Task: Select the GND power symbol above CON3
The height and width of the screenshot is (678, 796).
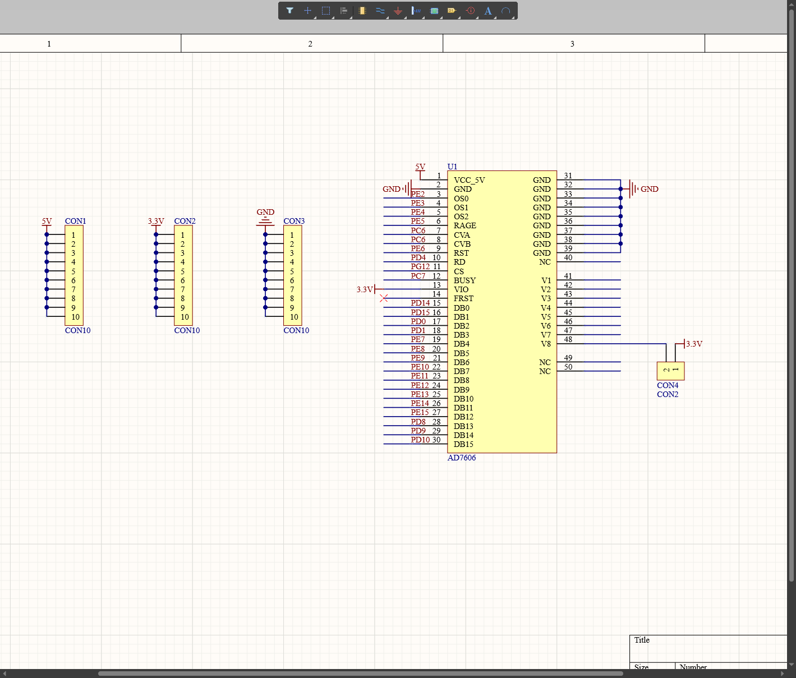Action: tap(265, 217)
